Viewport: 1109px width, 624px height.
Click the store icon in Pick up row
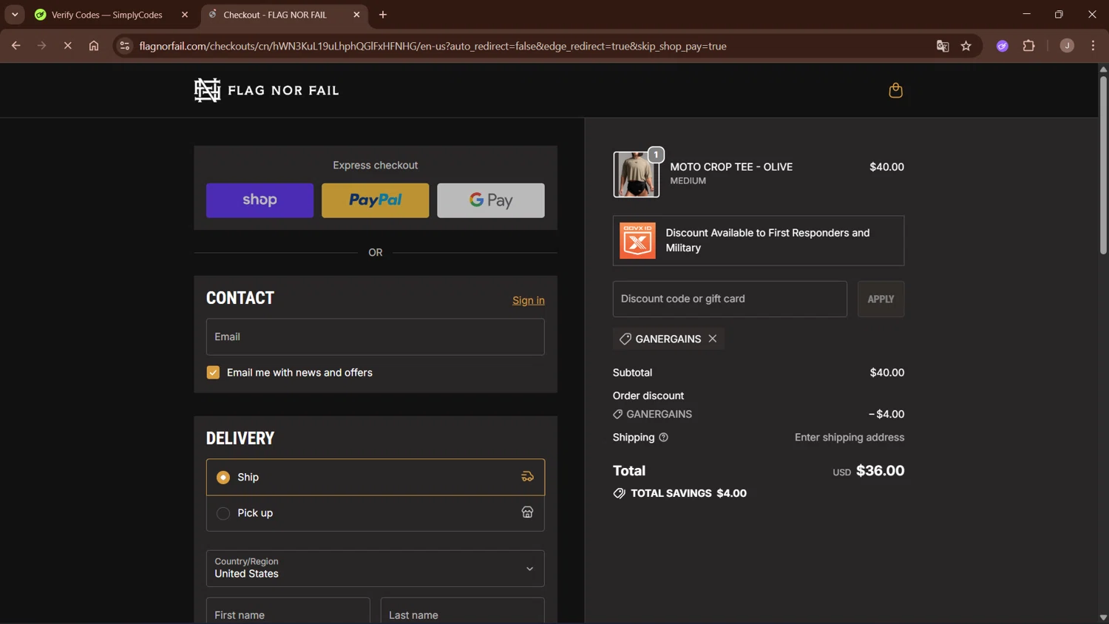tap(527, 512)
